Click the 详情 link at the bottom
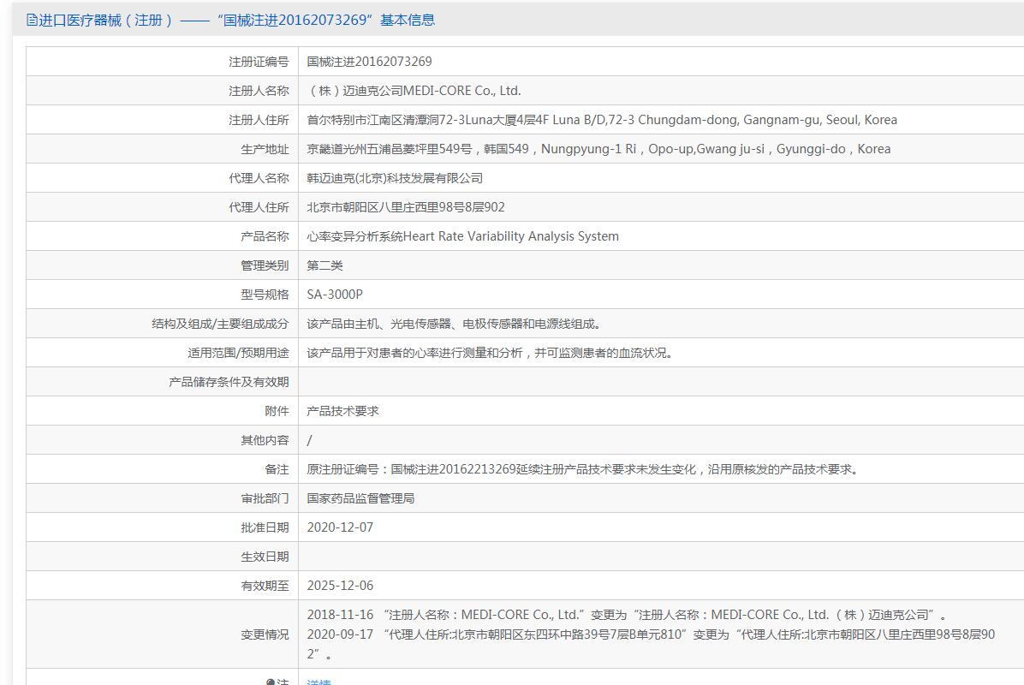Viewport: 1024px width, 685px height. pyautogui.click(x=319, y=682)
